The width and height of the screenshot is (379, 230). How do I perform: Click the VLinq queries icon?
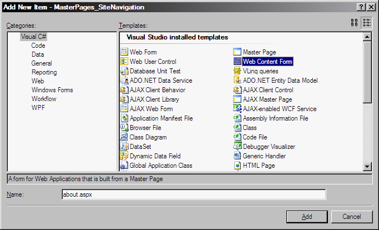237,71
